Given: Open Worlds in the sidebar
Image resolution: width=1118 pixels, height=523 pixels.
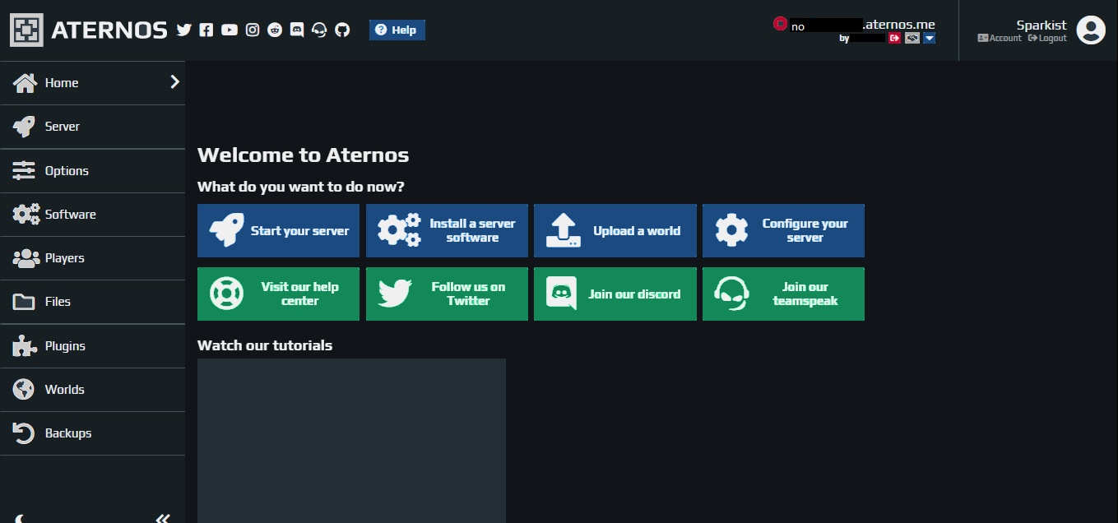Looking at the screenshot, I should (92, 390).
